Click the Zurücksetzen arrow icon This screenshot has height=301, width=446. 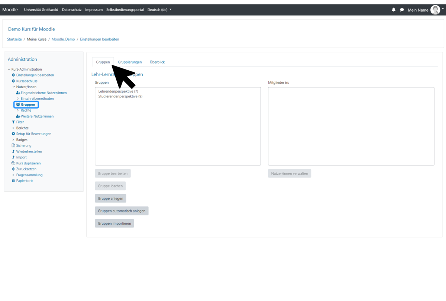(x=13, y=169)
